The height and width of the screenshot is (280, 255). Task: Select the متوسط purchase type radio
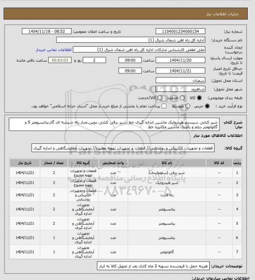[x=188, y=106]
